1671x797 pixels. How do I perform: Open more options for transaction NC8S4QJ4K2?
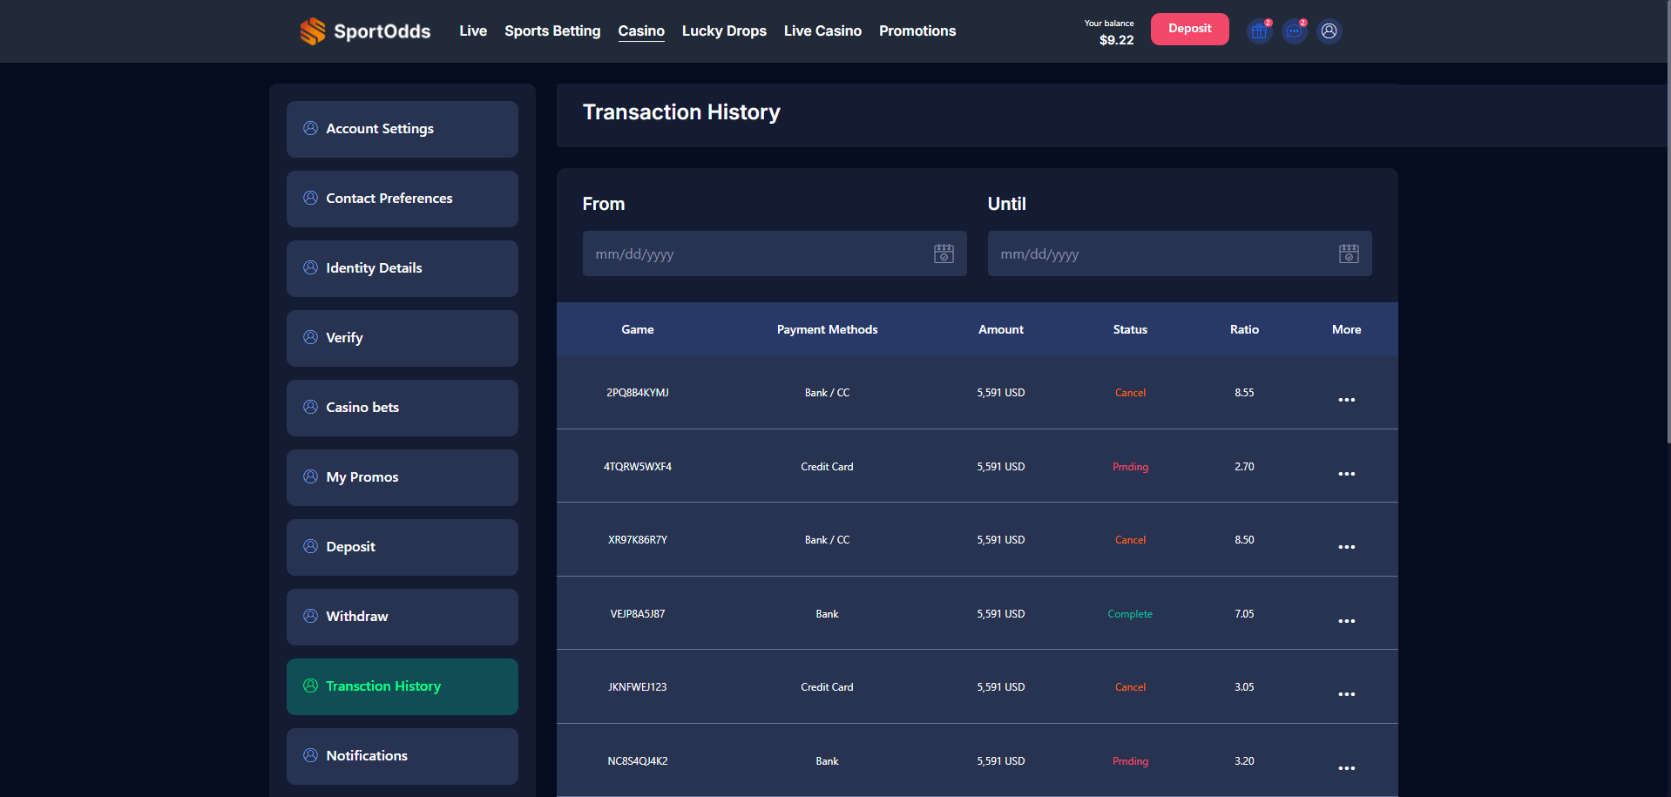[1346, 768]
